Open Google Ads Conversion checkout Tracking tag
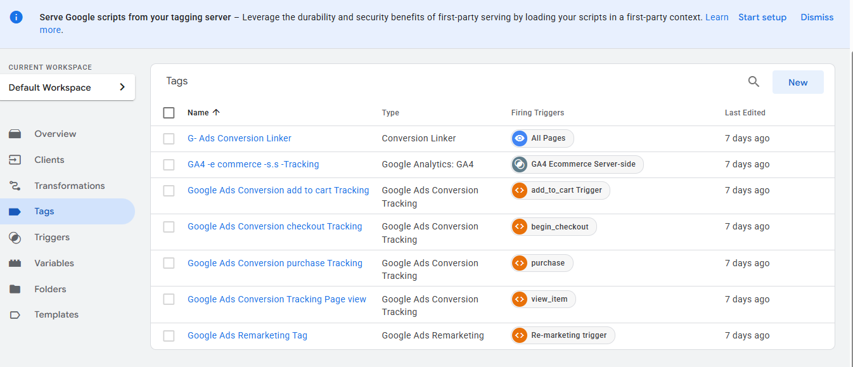Image resolution: width=853 pixels, height=367 pixels. pos(275,226)
